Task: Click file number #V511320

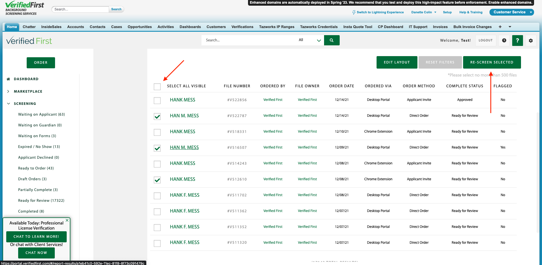Action: (237, 243)
